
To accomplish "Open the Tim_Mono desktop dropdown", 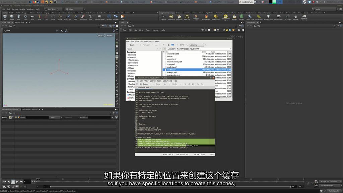I will pos(53,9).
